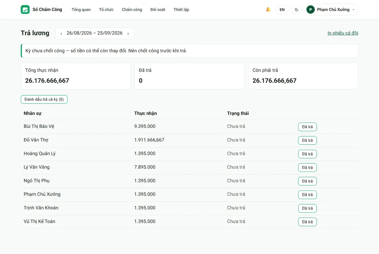The image size is (379, 254).
Task: Select name Phạm Chủ Xưởng in table
Action: [x=42, y=194]
